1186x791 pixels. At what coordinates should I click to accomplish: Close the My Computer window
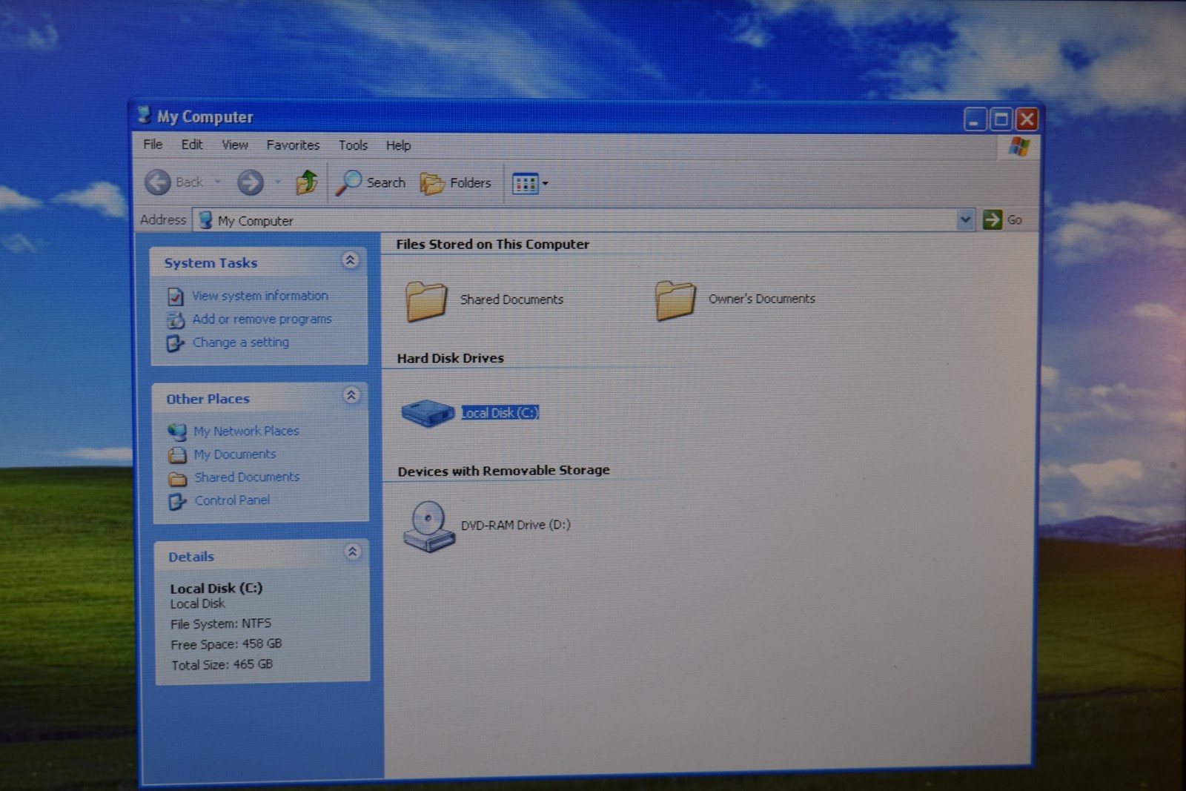pos(1027,119)
